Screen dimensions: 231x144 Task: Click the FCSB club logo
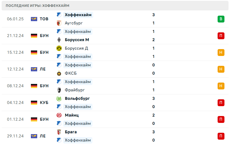click(59, 73)
